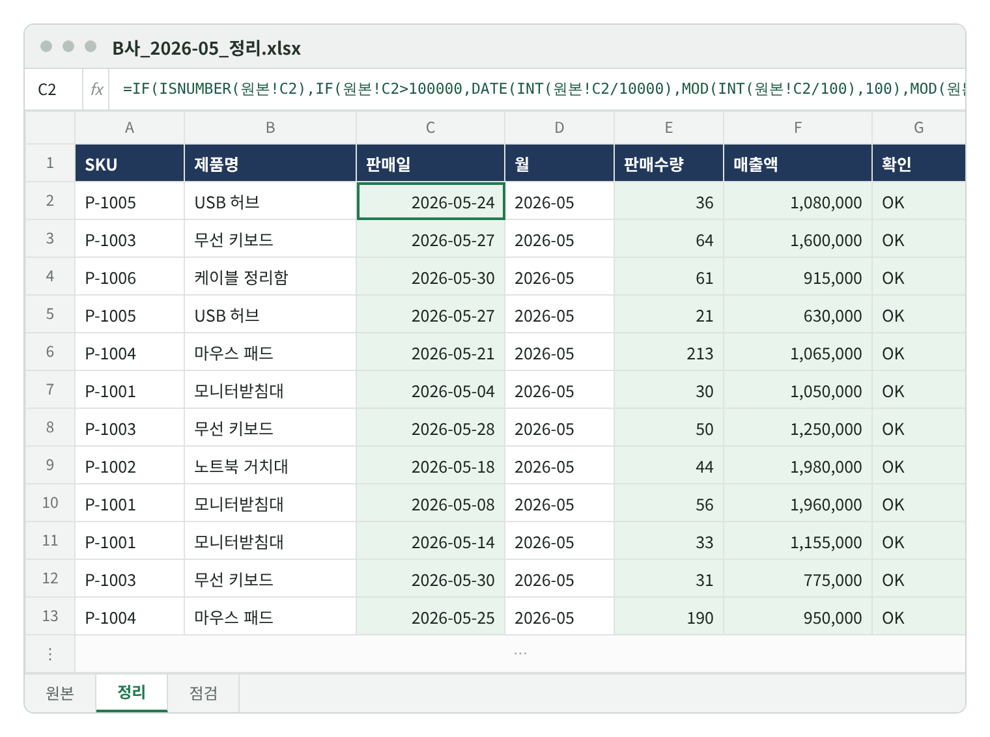
Task: Select column D header
Action: 559,128
